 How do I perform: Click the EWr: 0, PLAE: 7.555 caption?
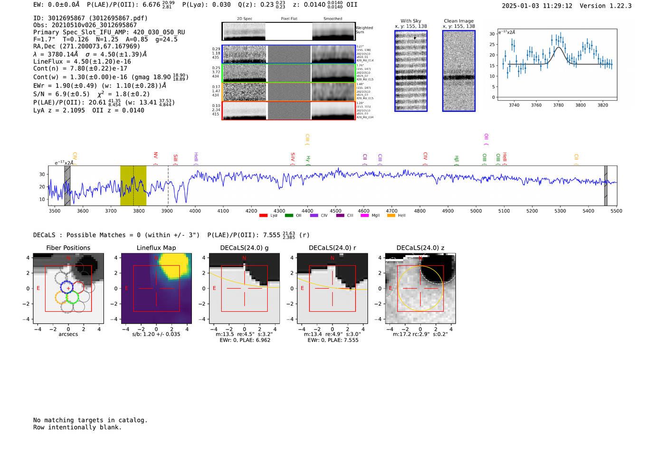click(x=333, y=340)
